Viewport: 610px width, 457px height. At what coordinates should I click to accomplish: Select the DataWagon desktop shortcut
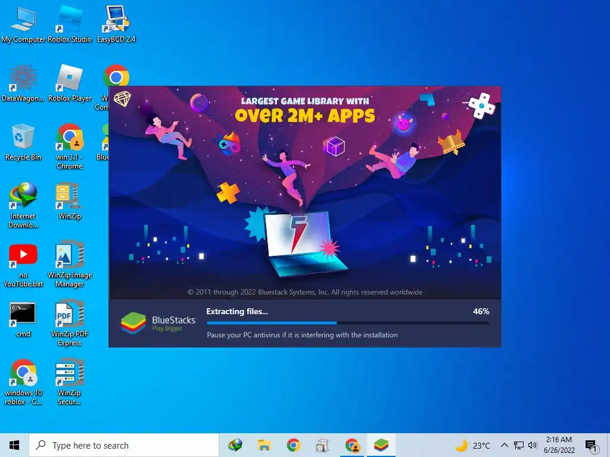23,83
